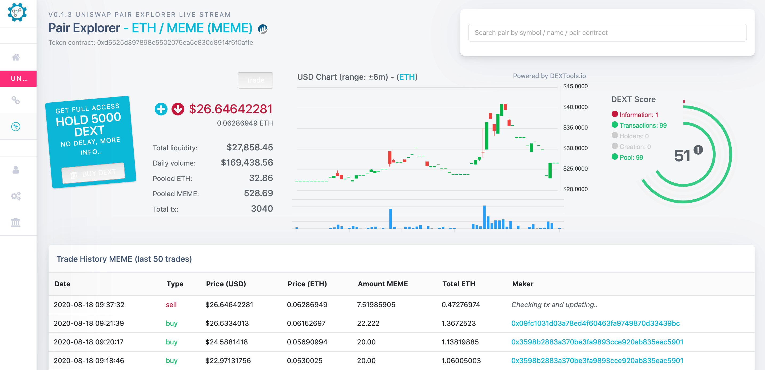Click the GET FULL ACCESS promo card

point(91,142)
